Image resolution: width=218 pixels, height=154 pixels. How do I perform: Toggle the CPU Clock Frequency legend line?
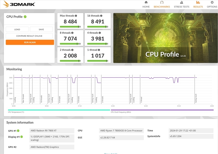pyautogui.click(x=162, y=110)
